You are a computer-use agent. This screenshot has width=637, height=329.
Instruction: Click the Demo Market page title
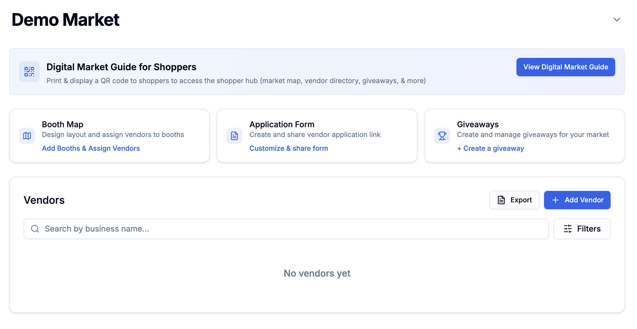(65, 19)
